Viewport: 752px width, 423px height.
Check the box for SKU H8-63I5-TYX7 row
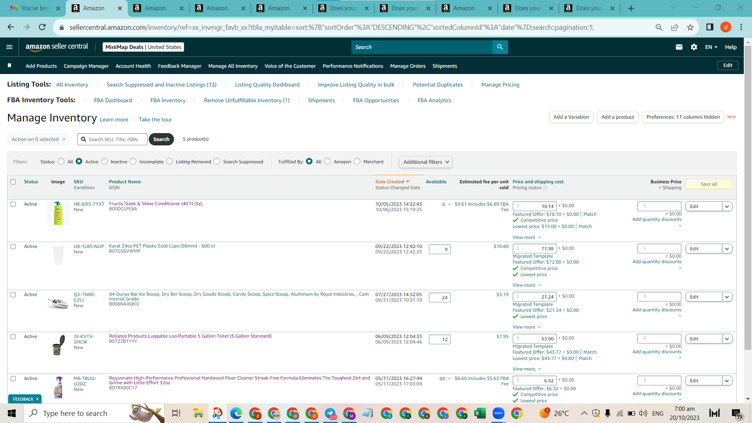click(13, 204)
